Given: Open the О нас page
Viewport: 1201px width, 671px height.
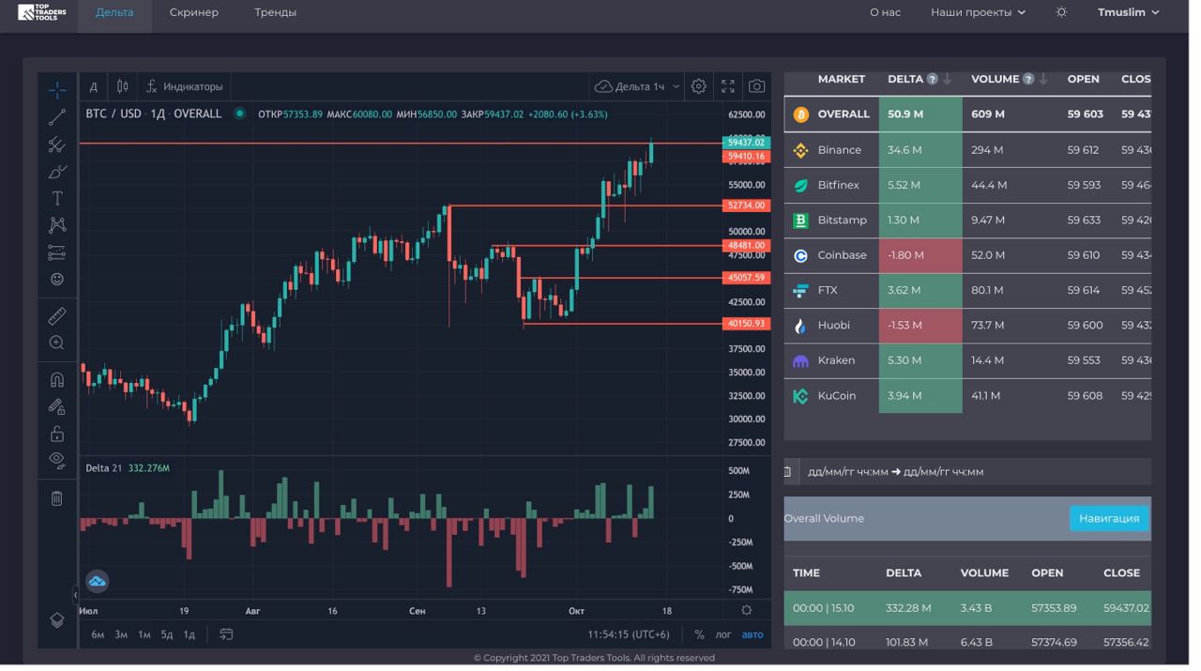Looking at the screenshot, I should tap(885, 12).
